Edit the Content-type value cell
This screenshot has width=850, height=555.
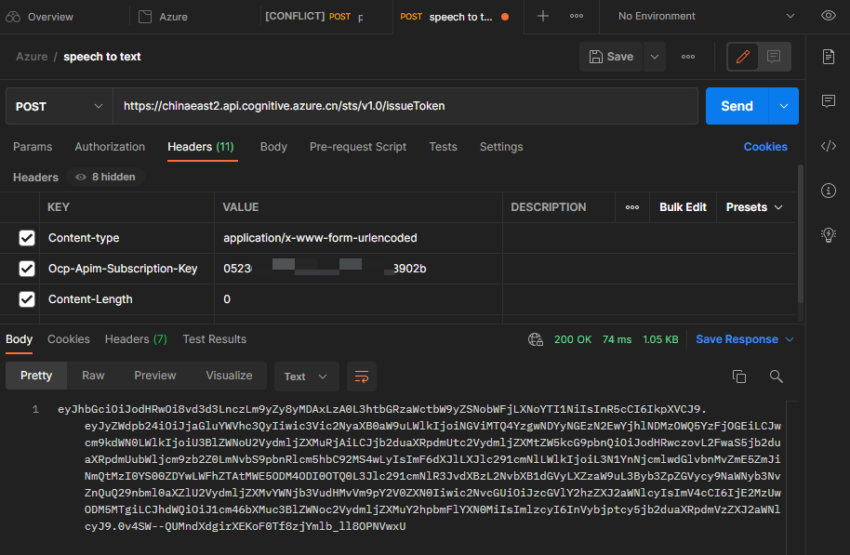click(x=358, y=238)
